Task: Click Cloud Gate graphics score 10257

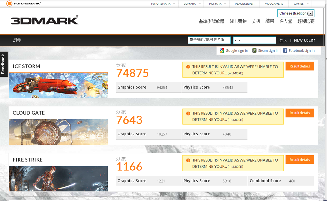Action: tap(162, 134)
